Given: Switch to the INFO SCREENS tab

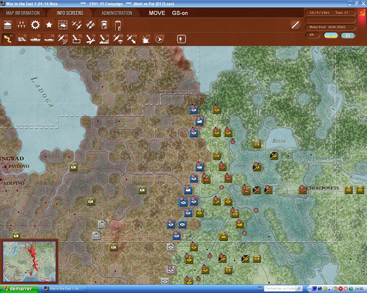Looking at the screenshot, I should pos(70,13).
